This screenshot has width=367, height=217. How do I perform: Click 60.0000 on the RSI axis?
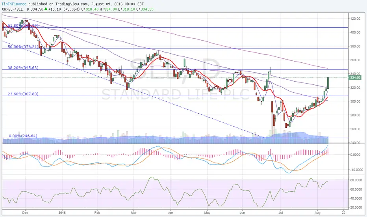pyautogui.click(x=356, y=189)
